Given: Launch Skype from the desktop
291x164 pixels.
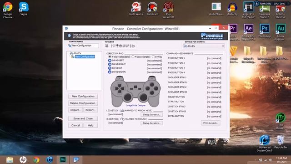Looking at the screenshot, I should tap(24, 9).
